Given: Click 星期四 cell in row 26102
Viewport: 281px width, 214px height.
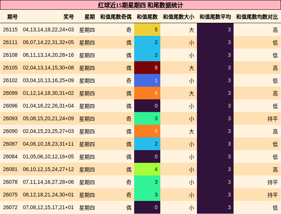Looking at the screenshot, I should (87, 81).
